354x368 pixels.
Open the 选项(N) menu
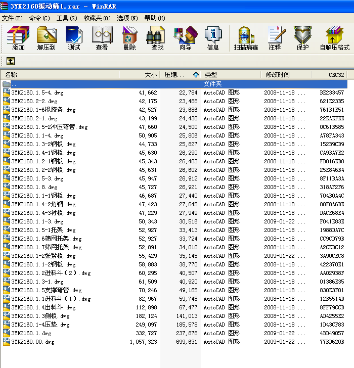coord(127,18)
